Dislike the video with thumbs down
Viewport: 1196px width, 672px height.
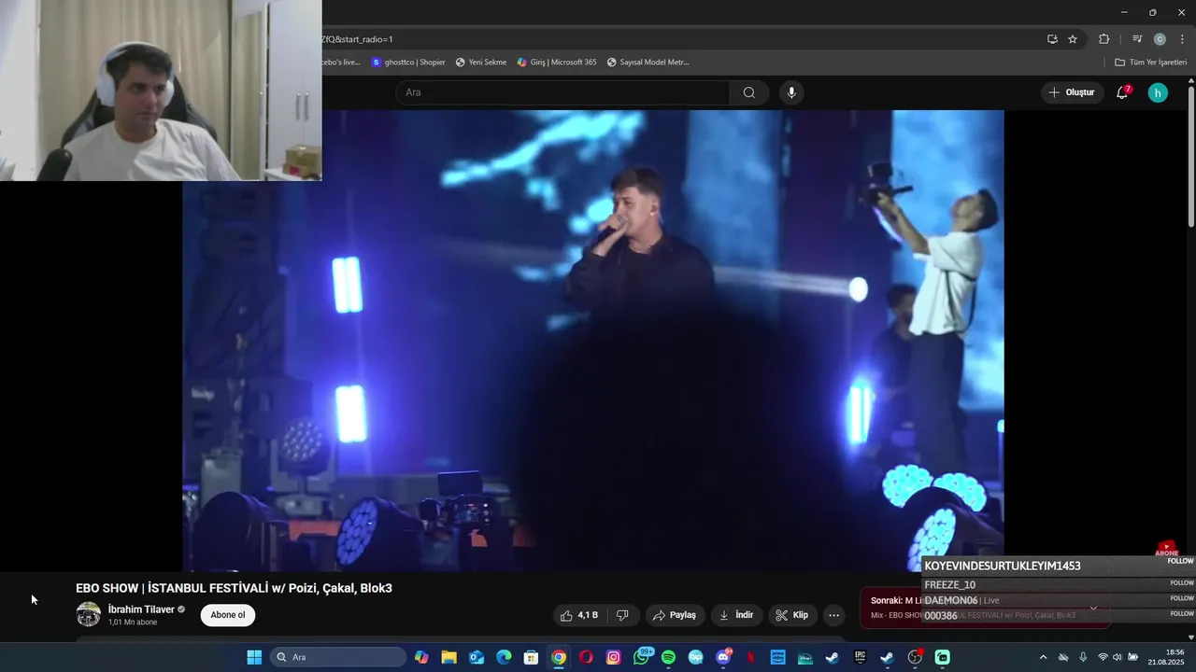tap(622, 615)
